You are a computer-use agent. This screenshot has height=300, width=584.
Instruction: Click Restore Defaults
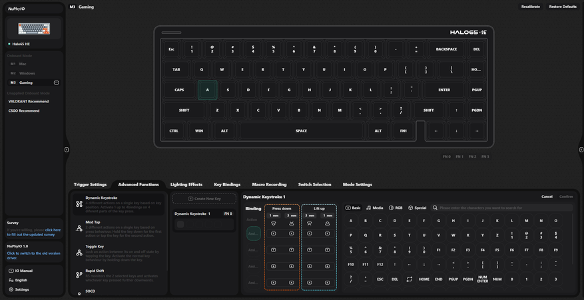(x=563, y=7)
